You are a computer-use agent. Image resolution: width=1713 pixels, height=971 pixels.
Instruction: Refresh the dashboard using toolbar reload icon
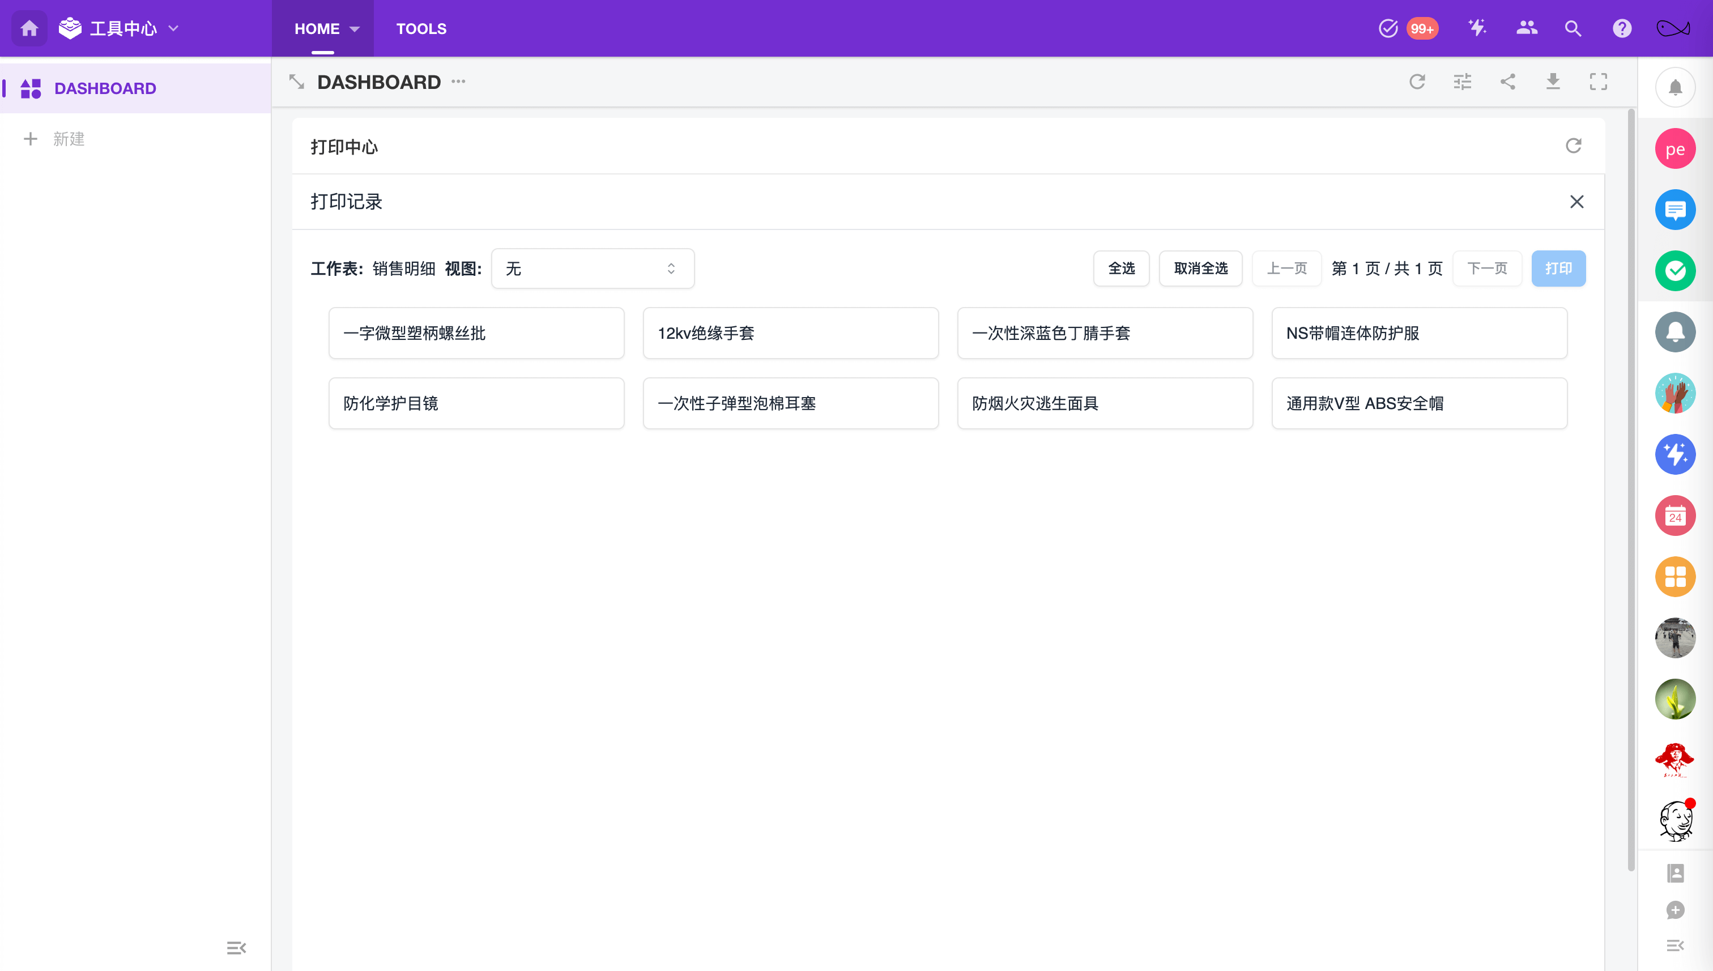click(x=1417, y=82)
